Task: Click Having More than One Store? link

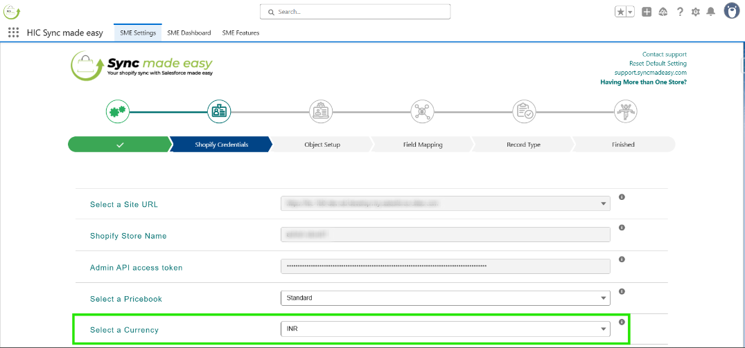Action: click(x=643, y=82)
